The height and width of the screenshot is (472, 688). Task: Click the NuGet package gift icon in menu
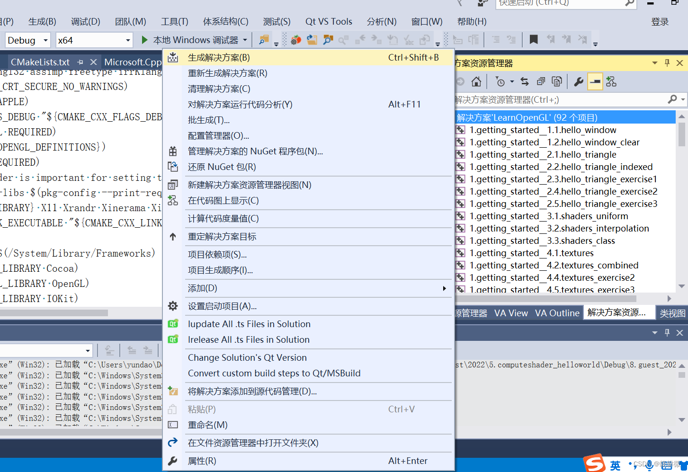point(173,151)
